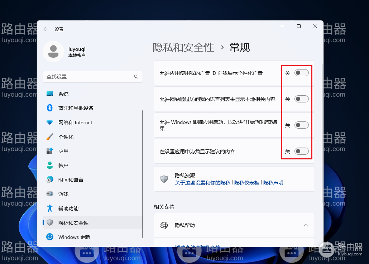Click the globe help icon beside 隐私帮助
Viewport: 369px width, 264px height.
[x=164, y=225]
